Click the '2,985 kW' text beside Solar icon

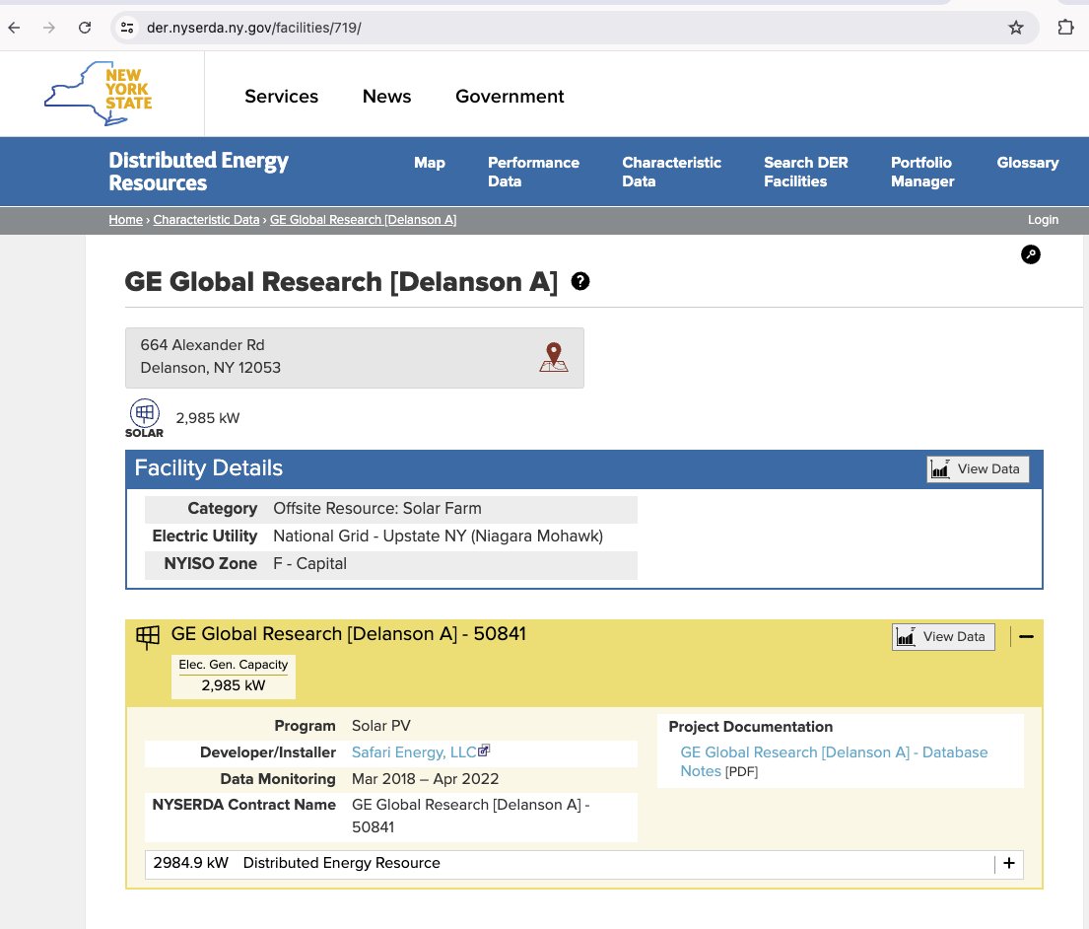click(x=207, y=418)
